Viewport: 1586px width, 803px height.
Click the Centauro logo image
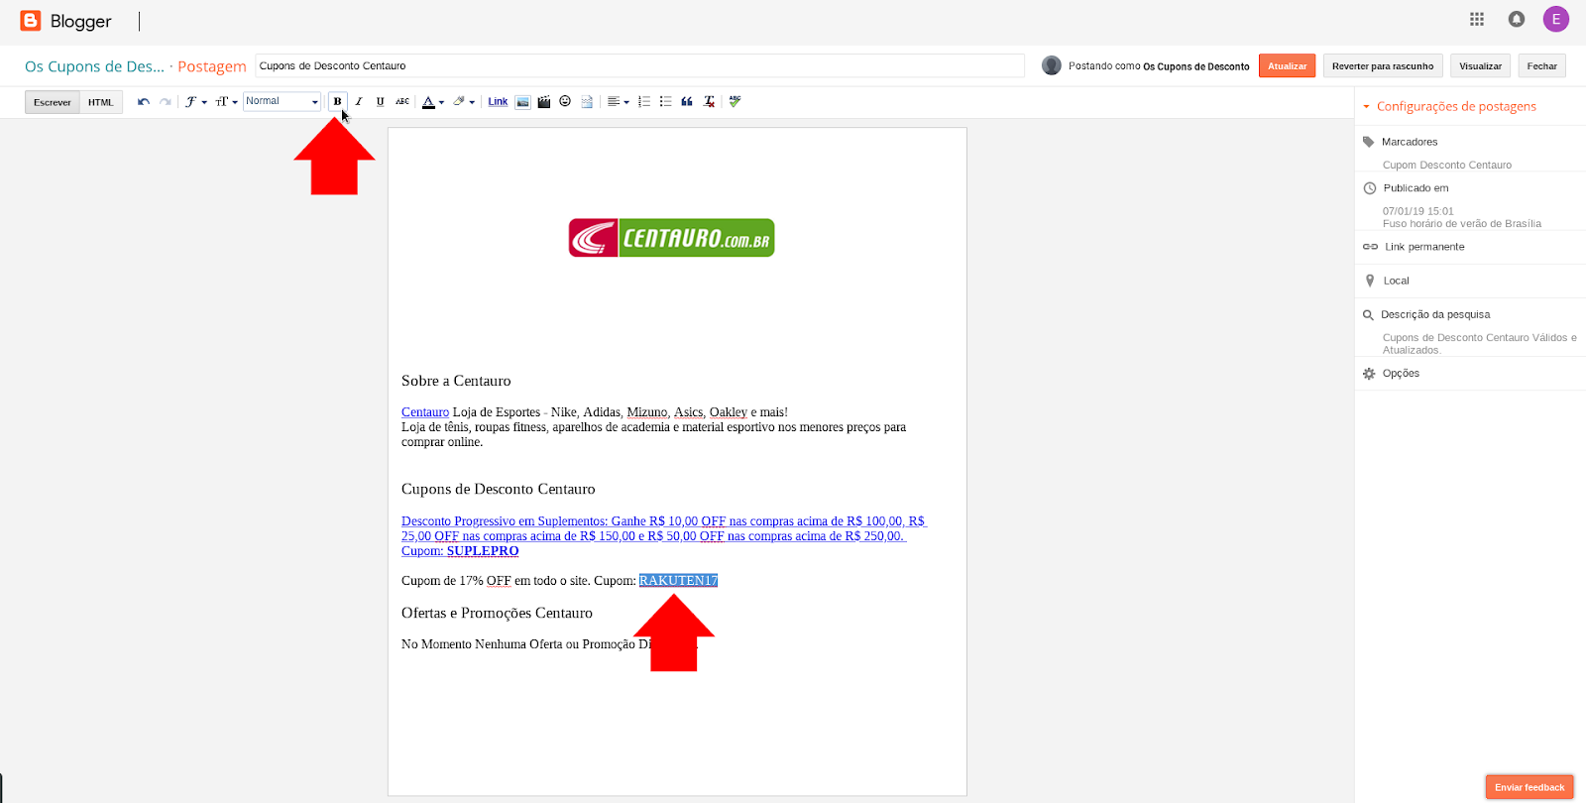[x=671, y=238]
